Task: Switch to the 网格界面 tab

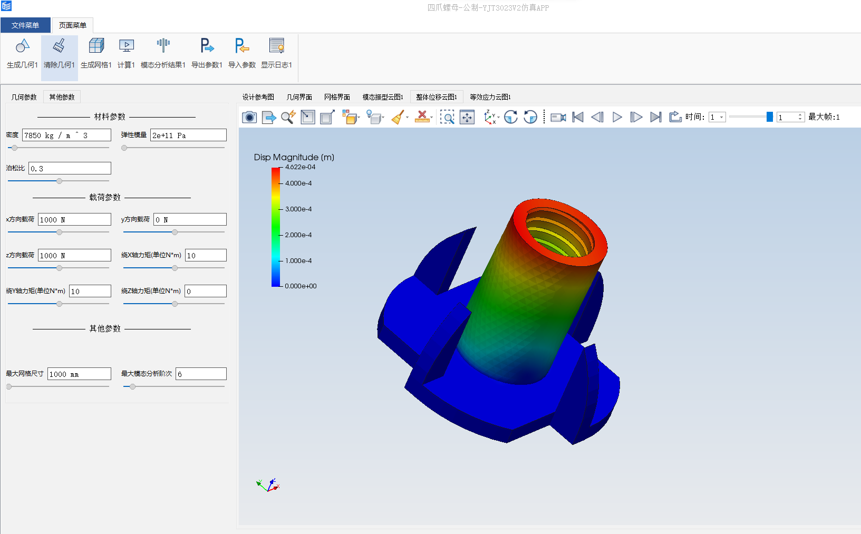Action: pyautogui.click(x=337, y=97)
